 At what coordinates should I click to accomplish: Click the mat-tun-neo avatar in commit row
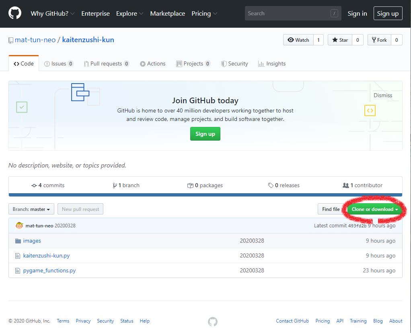(x=19, y=225)
